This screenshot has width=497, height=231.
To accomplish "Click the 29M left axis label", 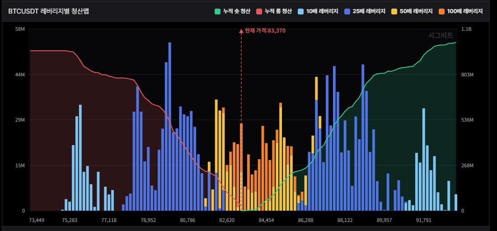I will coord(20,120).
